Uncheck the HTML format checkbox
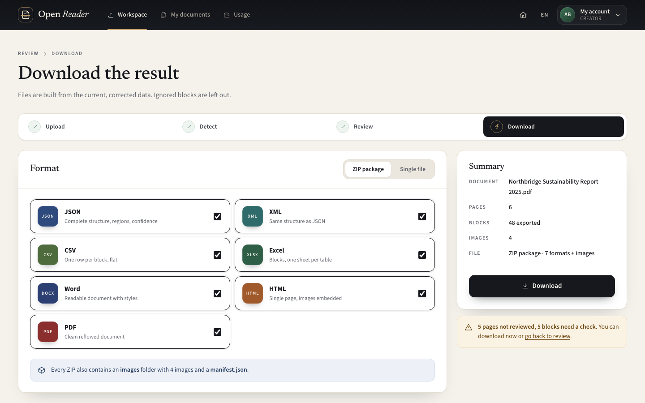 (x=422, y=293)
